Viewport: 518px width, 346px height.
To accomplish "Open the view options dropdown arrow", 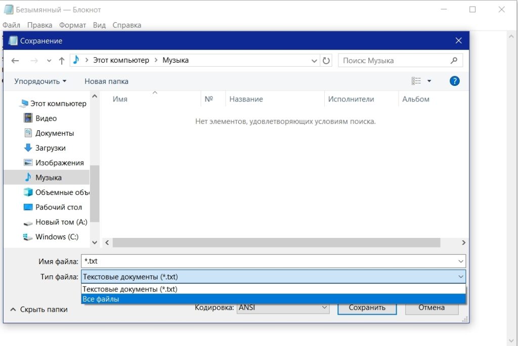I will (429, 81).
